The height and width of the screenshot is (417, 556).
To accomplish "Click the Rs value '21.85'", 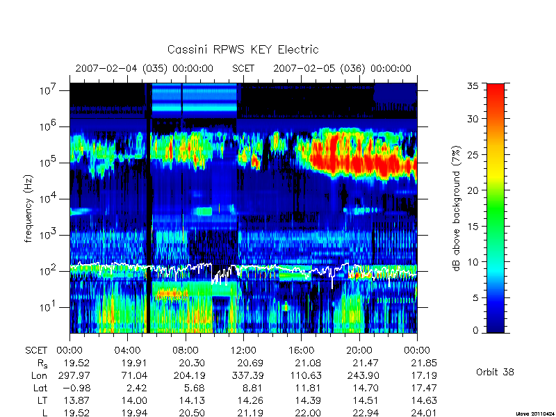I will (x=424, y=363).
